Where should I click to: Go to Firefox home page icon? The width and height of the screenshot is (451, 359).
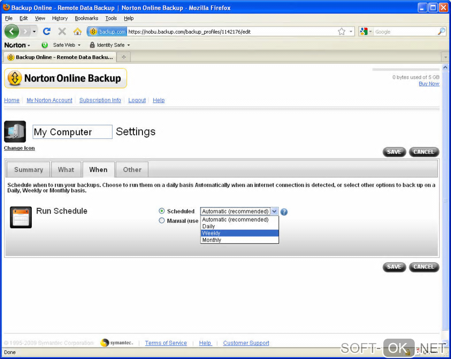(77, 31)
